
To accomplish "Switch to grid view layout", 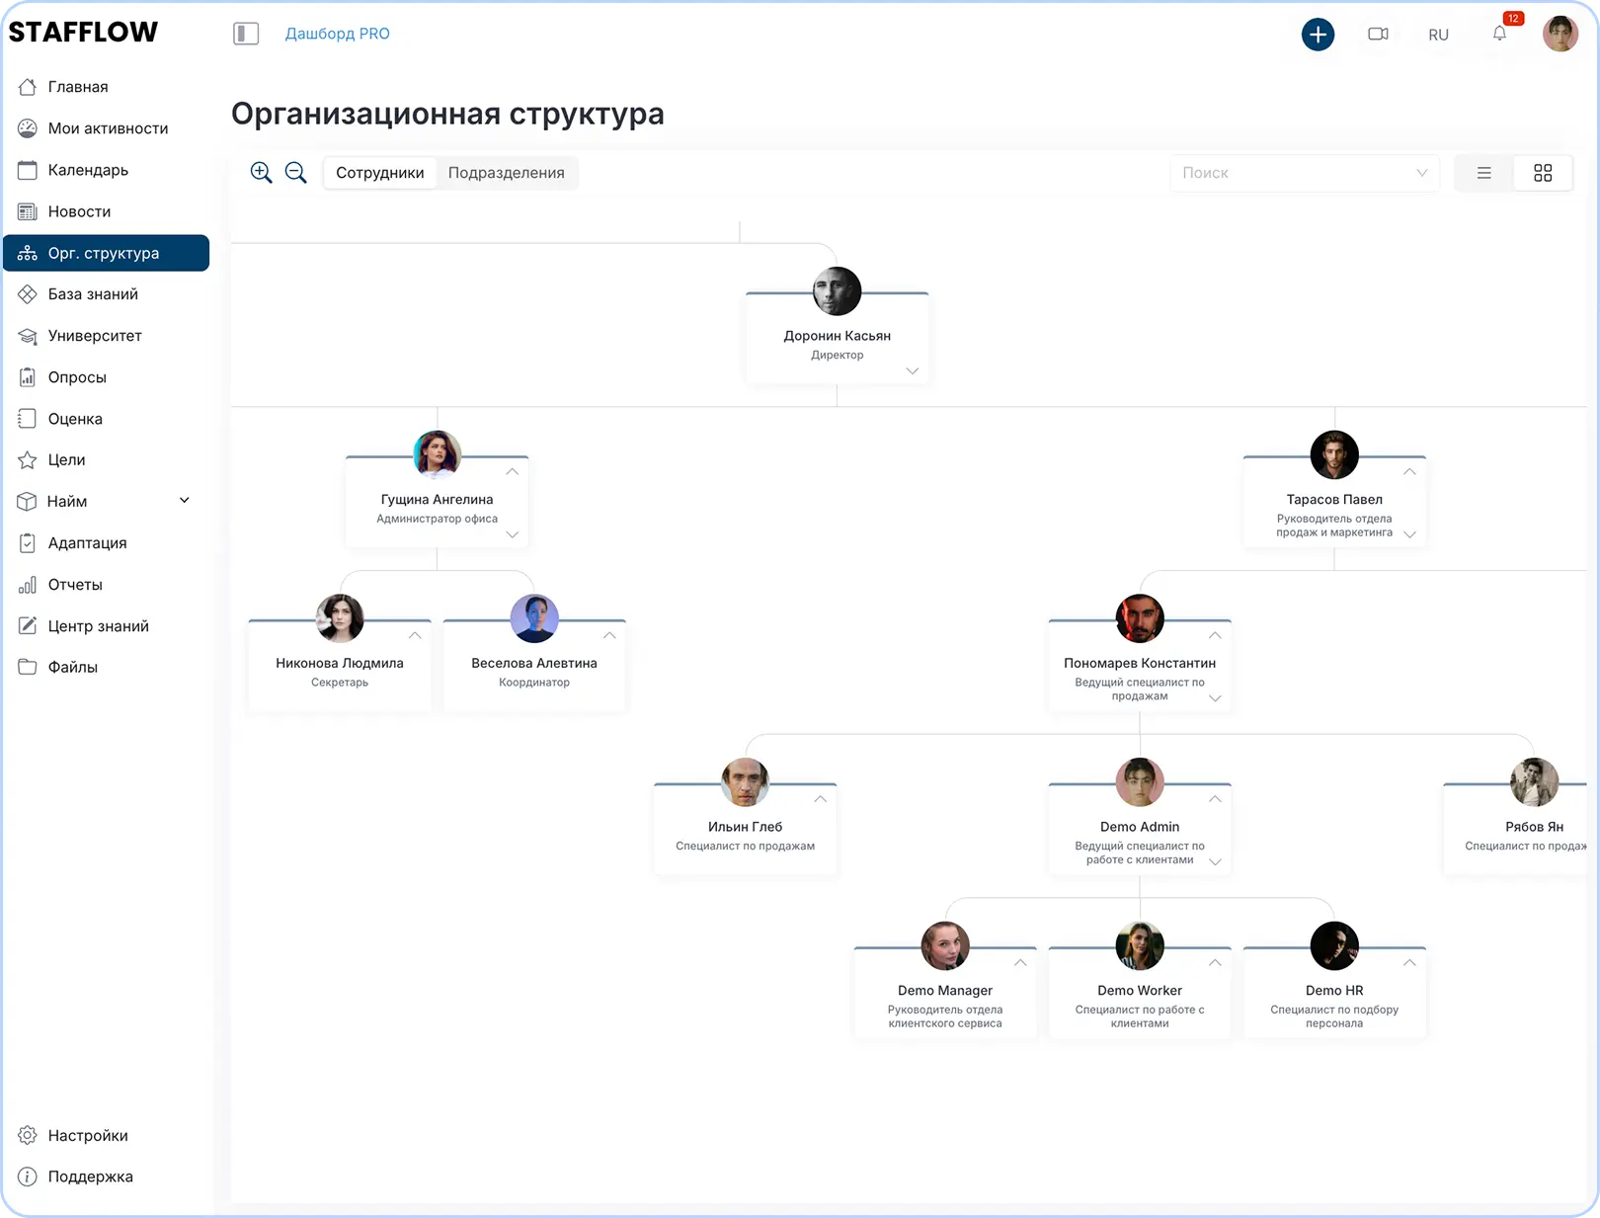I will (1542, 173).
